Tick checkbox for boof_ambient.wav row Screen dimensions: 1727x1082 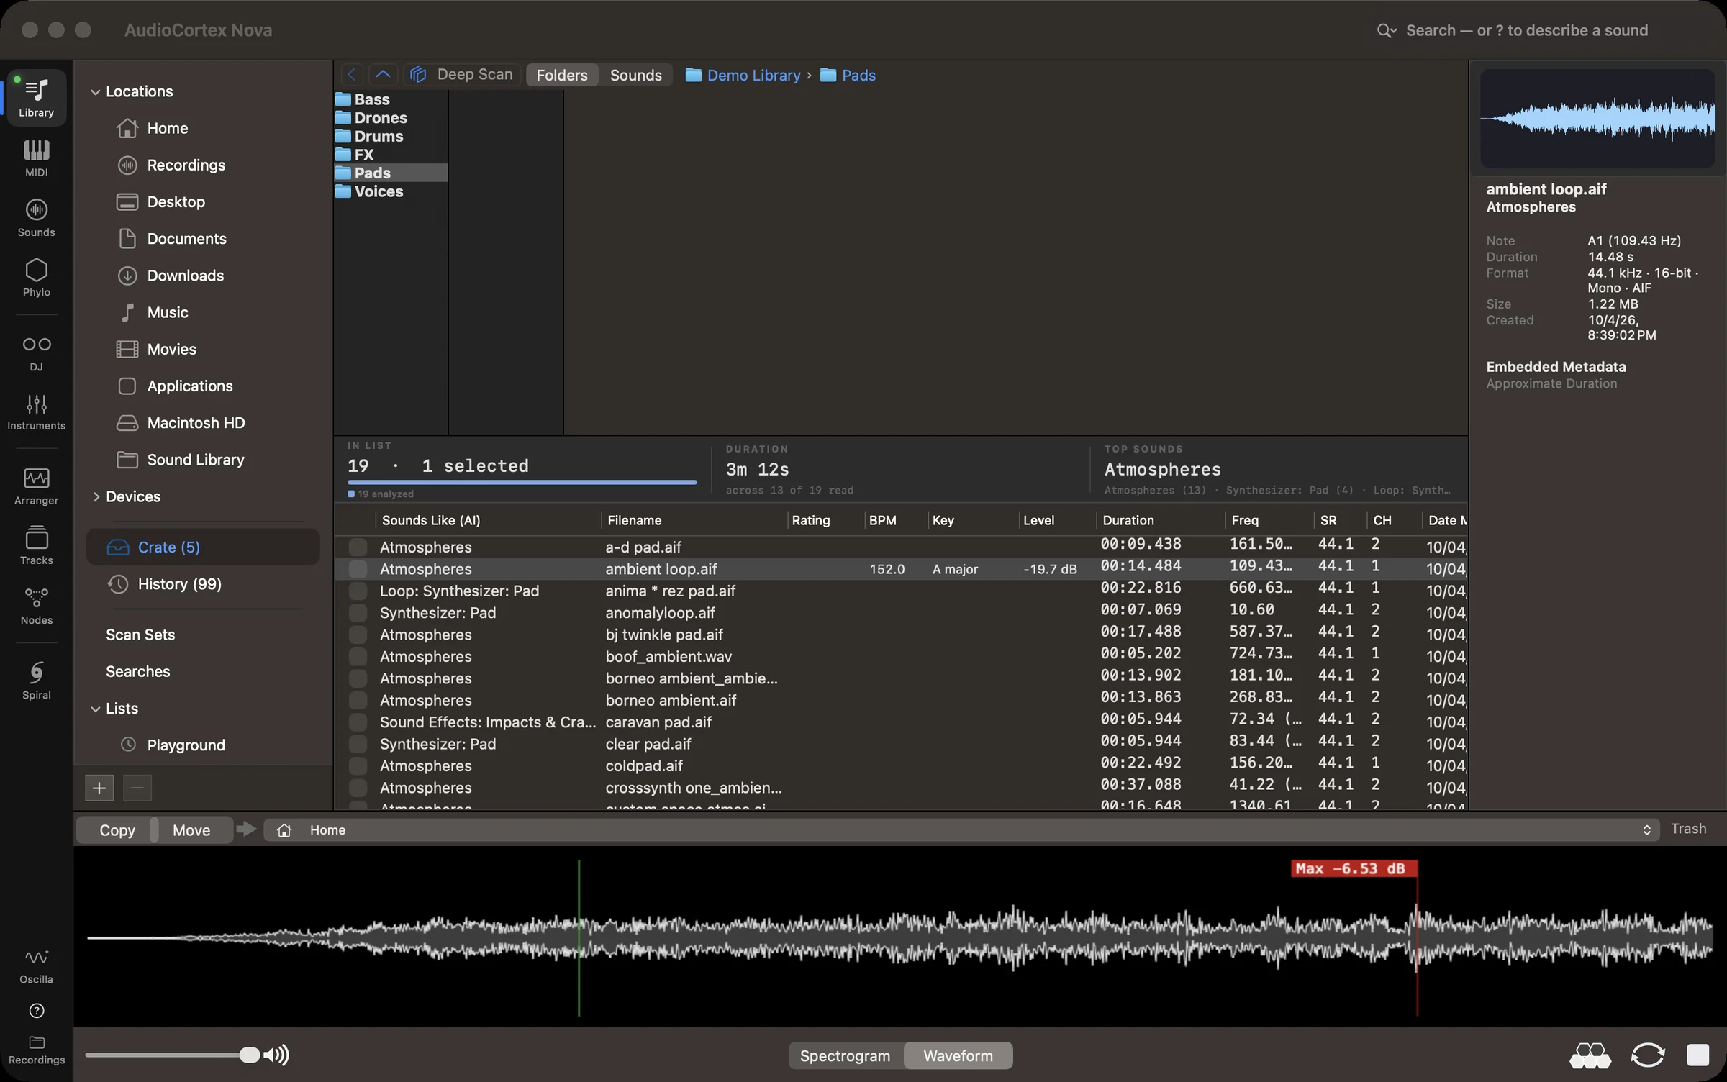(x=358, y=657)
